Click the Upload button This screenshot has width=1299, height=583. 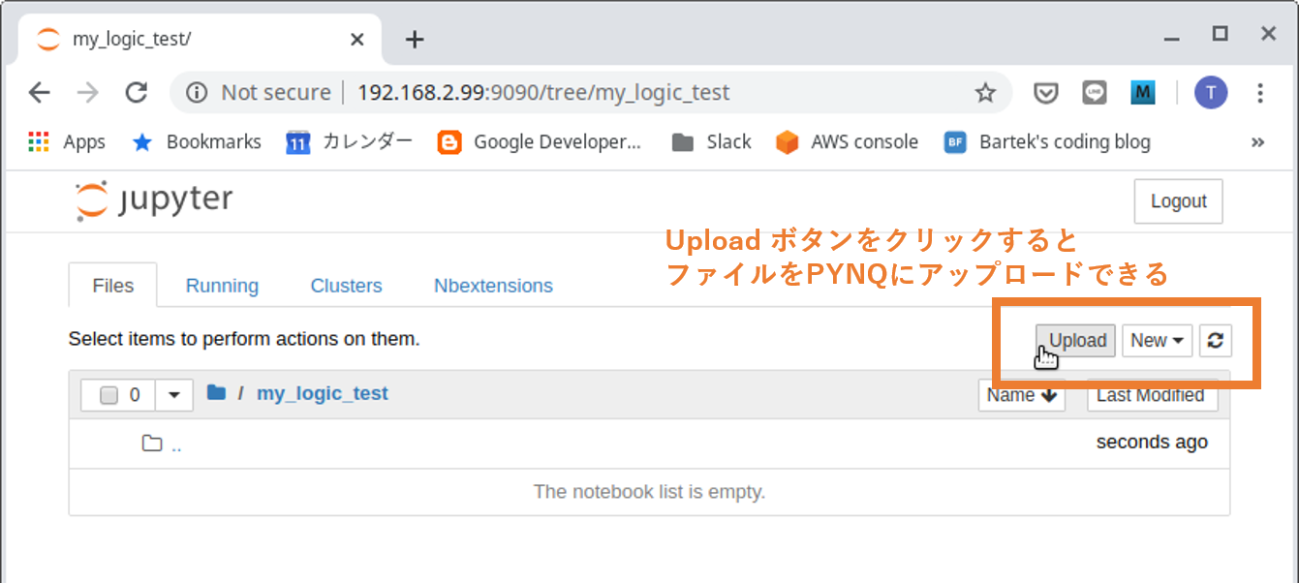tap(1076, 340)
